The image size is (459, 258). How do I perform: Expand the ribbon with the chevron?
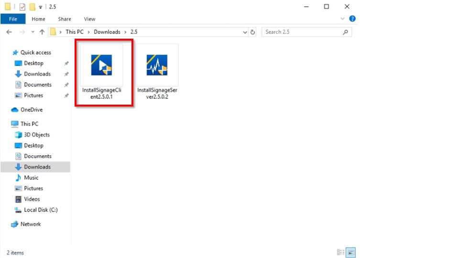click(342, 19)
